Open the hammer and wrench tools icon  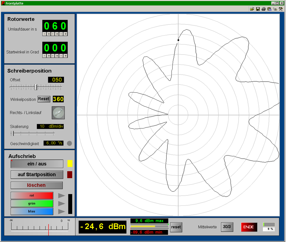click(281, 9)
